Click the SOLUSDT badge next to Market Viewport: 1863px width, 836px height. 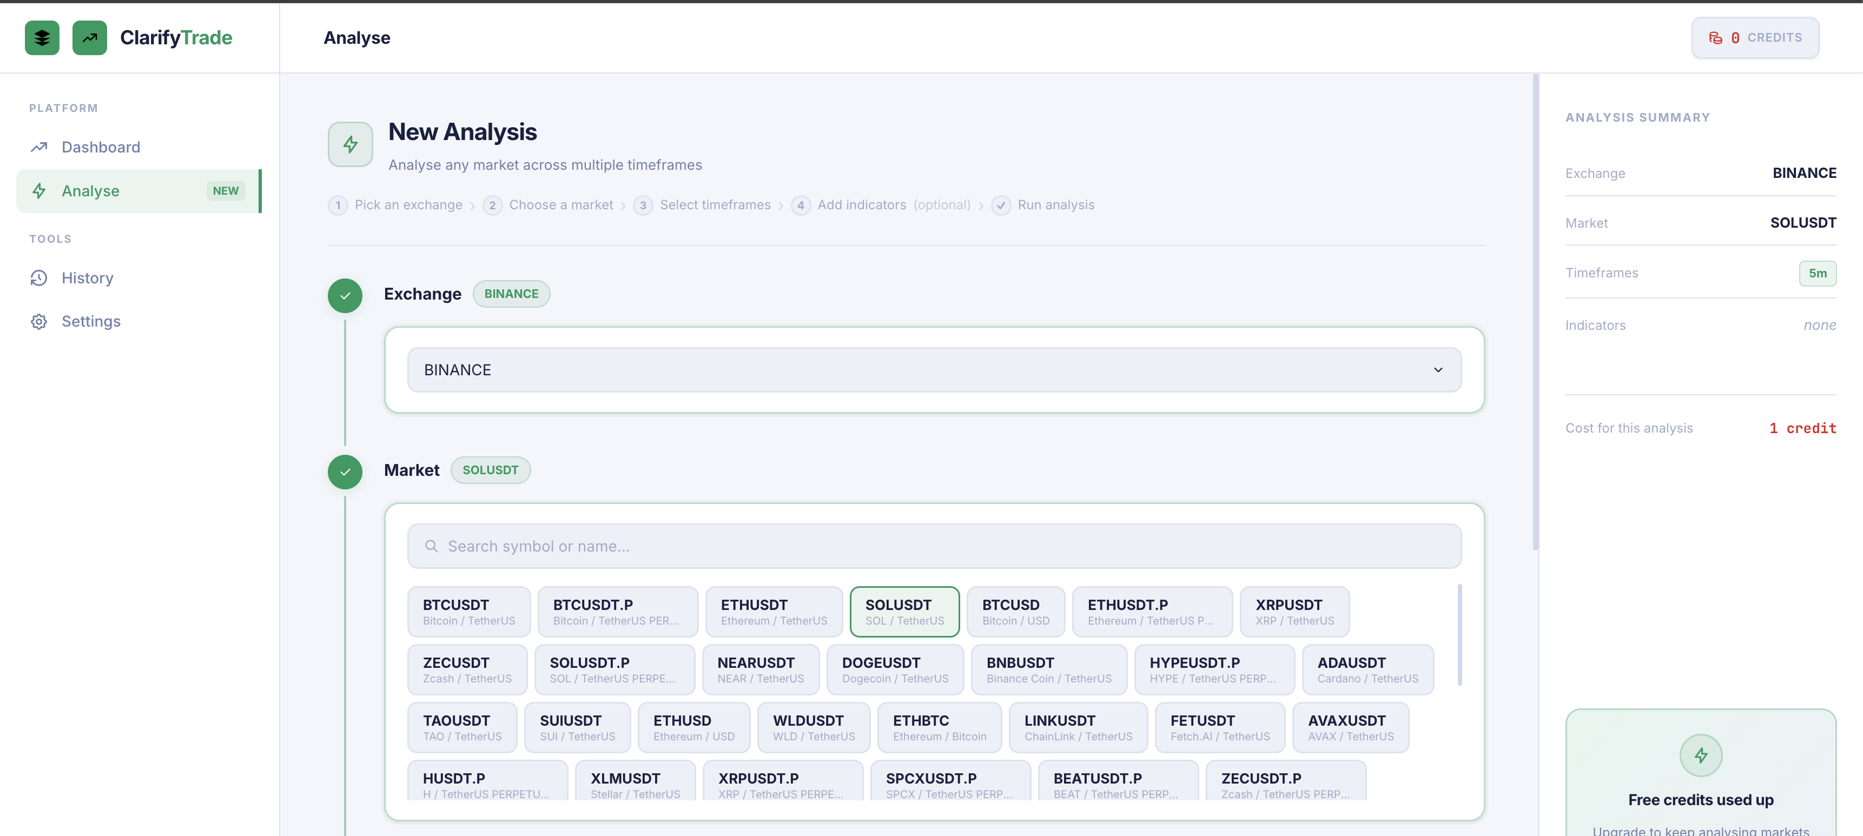(490, 470)
